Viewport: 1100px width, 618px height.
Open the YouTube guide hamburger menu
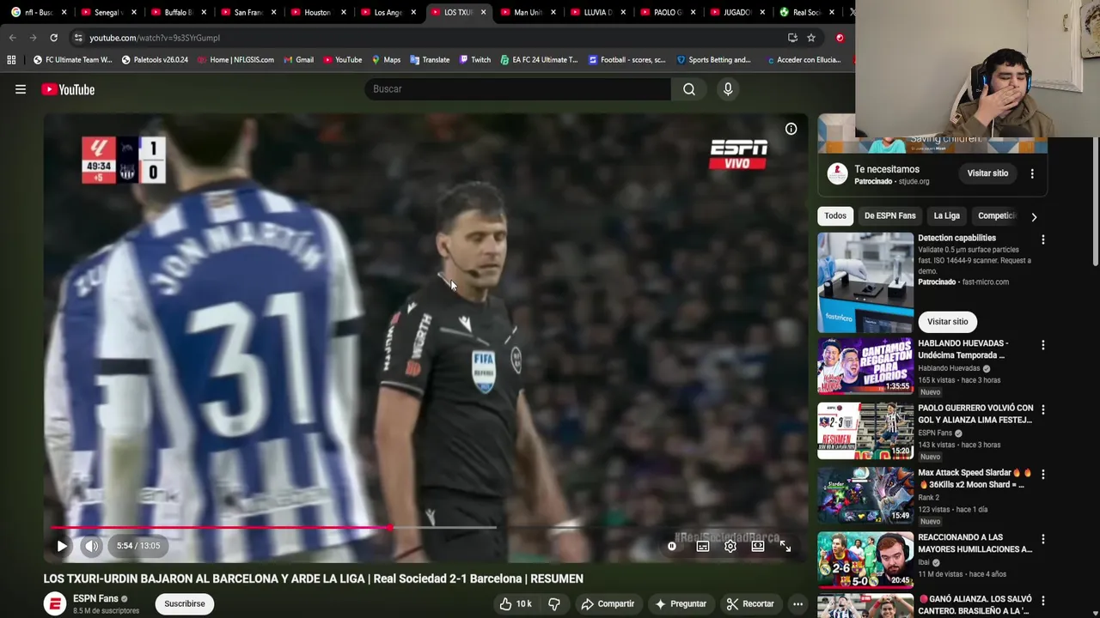21,89
